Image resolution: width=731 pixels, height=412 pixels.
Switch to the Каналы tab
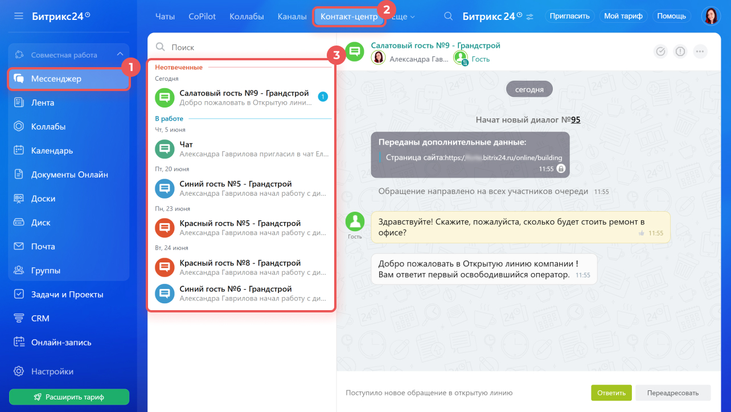(x=292, y=17)
